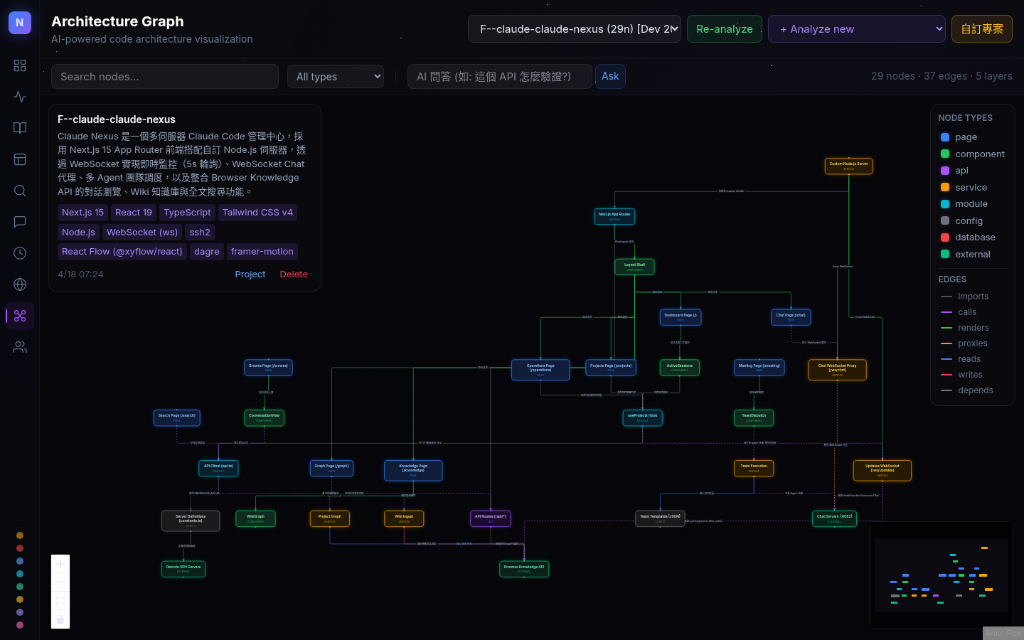Toggle component node type in legend
This screenshot has height=640, width=1024.
pyautogui.click(x=972, y=154)
